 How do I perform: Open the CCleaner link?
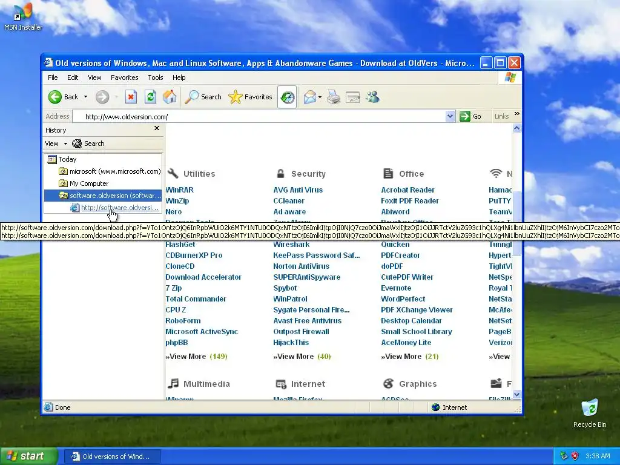point(289,201)
